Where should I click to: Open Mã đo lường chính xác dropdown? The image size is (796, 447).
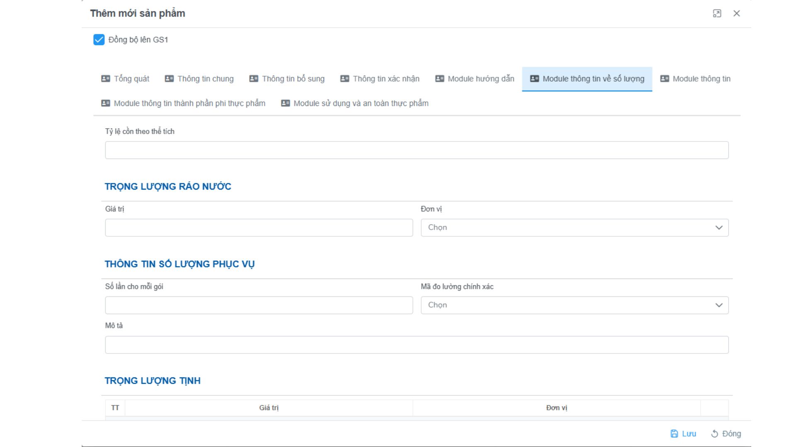(575, 305)
